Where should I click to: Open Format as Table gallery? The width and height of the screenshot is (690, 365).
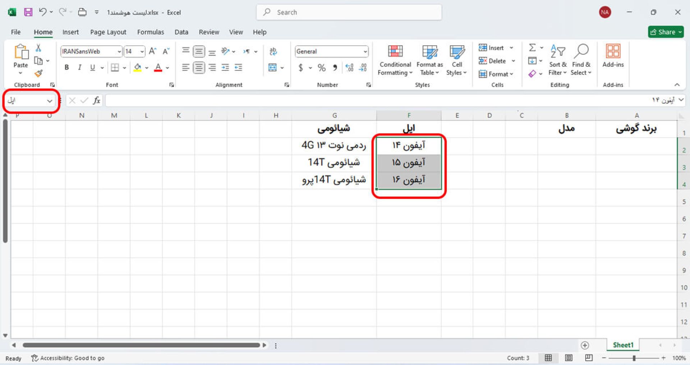(429, 60)
